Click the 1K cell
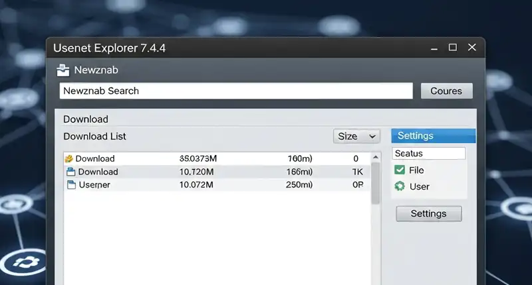 357,172
